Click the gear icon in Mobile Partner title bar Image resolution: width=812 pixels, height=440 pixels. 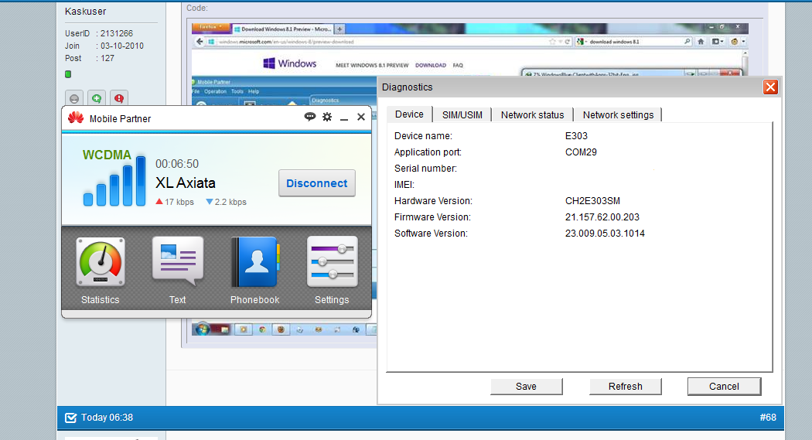(x=327, y=117)
